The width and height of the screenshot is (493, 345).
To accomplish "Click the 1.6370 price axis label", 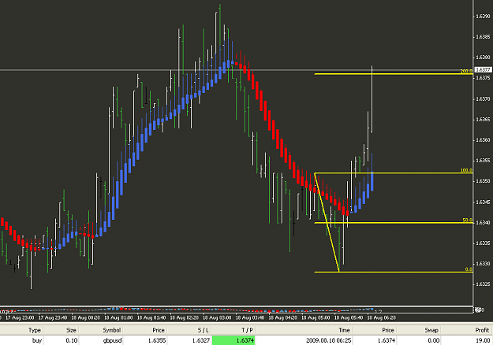I will (483, 99).
